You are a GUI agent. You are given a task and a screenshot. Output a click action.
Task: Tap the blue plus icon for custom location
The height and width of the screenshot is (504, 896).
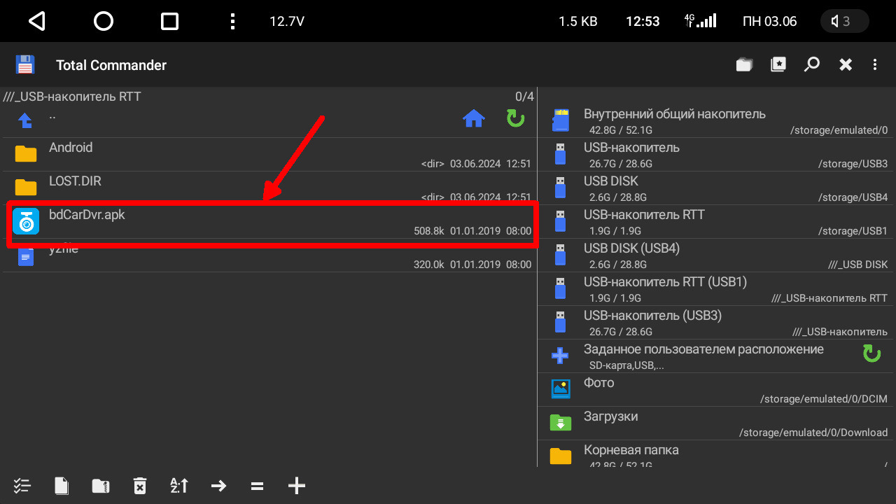click(560, 356)
